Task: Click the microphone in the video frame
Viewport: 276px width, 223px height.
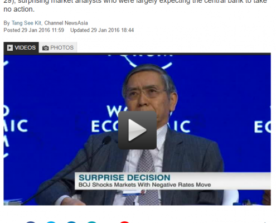Action: click(x=106, y=140)
